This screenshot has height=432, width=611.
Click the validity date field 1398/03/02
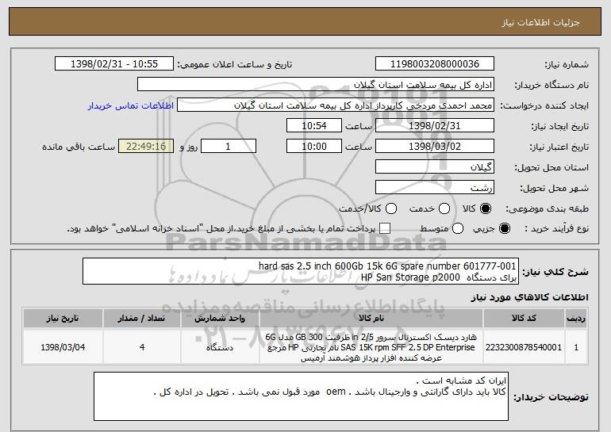click(435, 147)
